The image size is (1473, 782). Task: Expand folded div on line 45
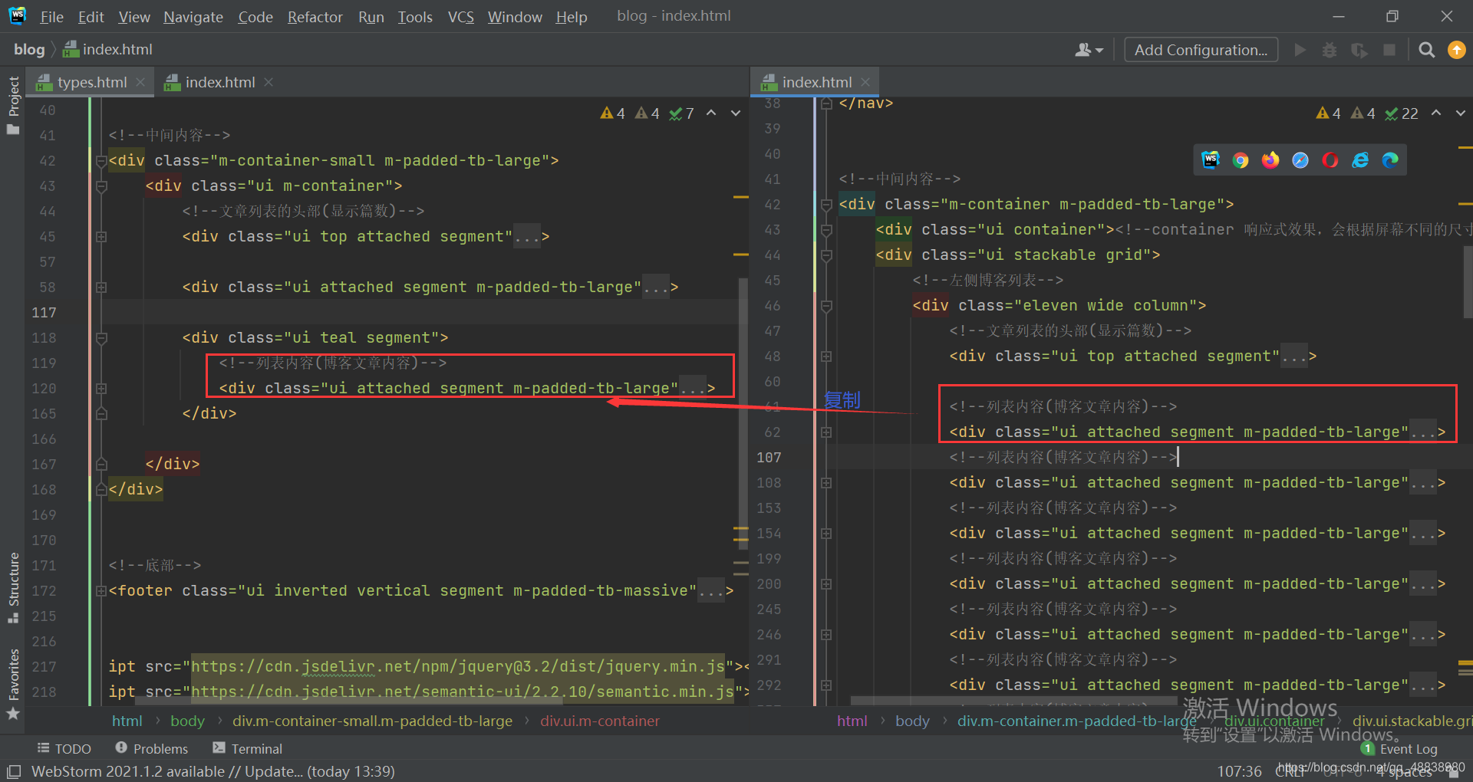101,237
